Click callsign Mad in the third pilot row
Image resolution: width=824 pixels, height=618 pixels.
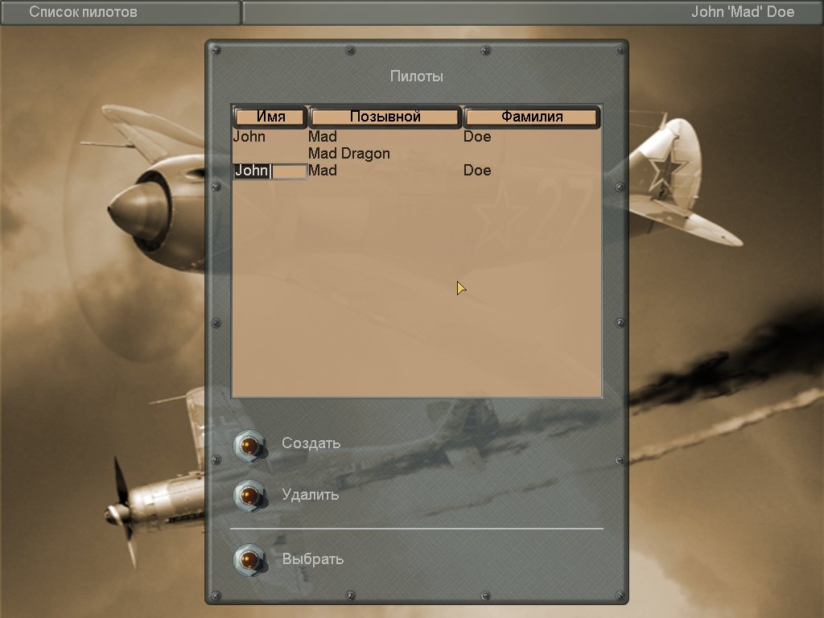pyautogui.click(x=323, y=171)
